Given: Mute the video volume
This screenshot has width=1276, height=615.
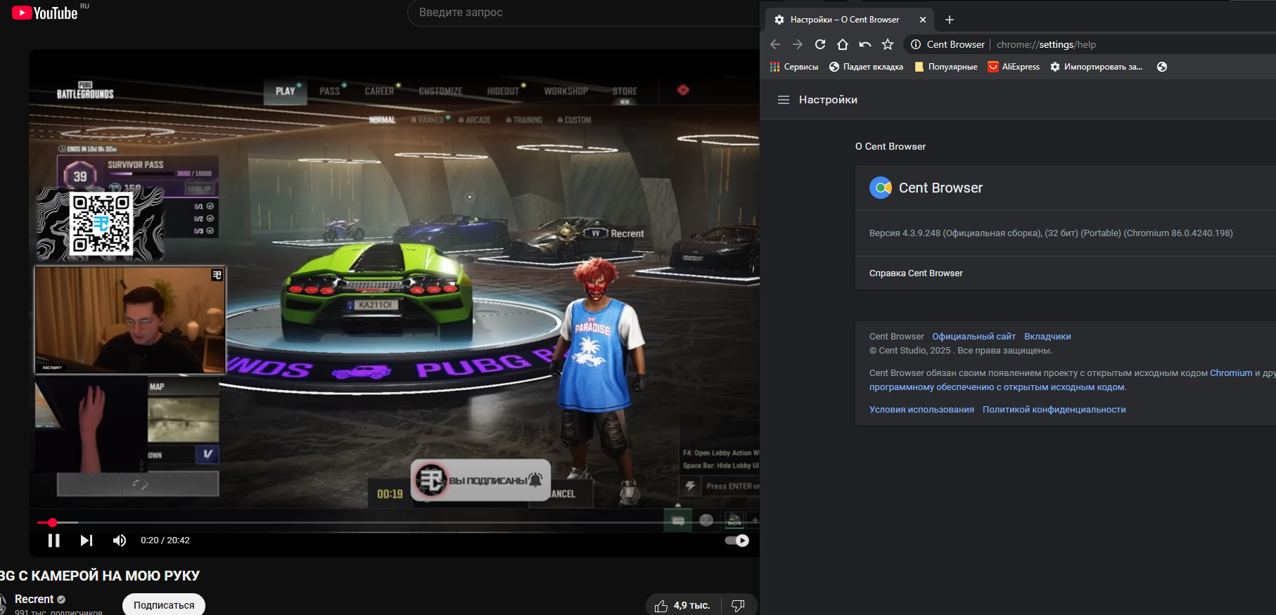Looking at the screenshot, I should pyautogui.click(x=120, y=540).
